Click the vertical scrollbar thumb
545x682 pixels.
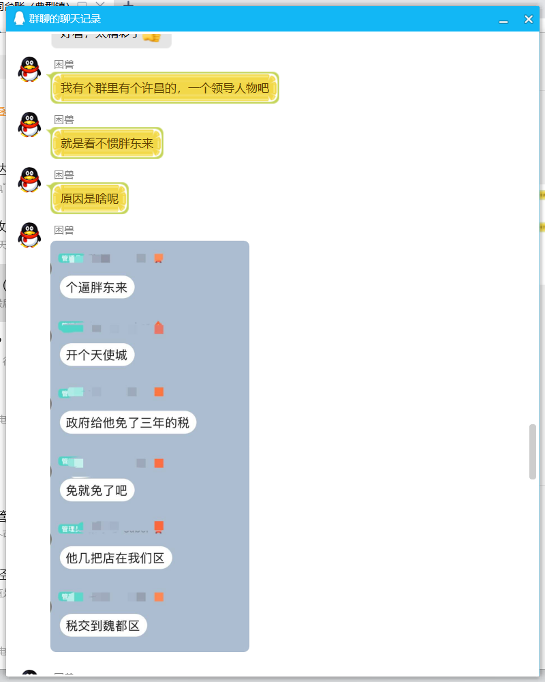tap(532, 452)
